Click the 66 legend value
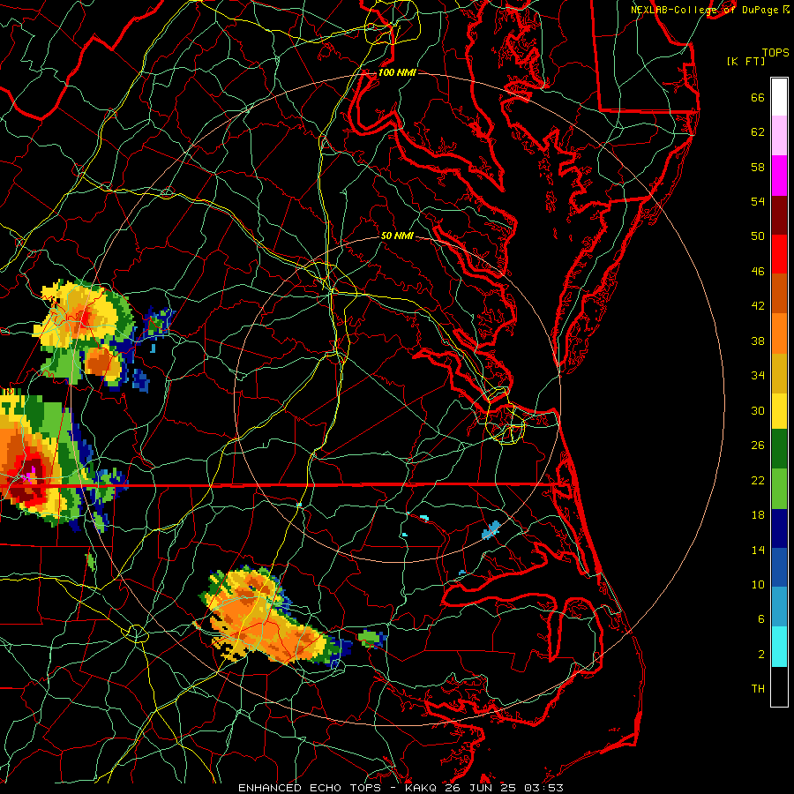This screenshot has width=794, height=794. coord(758,97)
